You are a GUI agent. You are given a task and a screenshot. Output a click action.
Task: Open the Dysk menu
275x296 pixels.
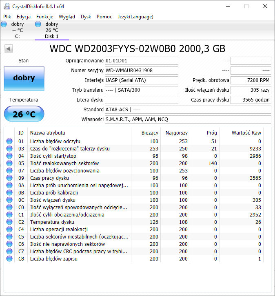tap(86, 17)
